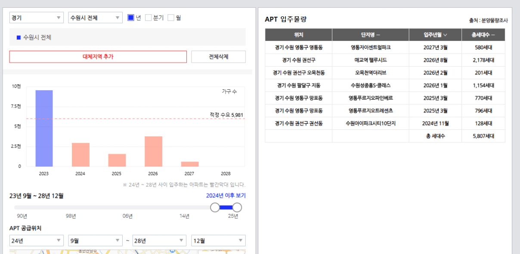
Task: Click the 770세대 household count cell
Action: [483, 98]
